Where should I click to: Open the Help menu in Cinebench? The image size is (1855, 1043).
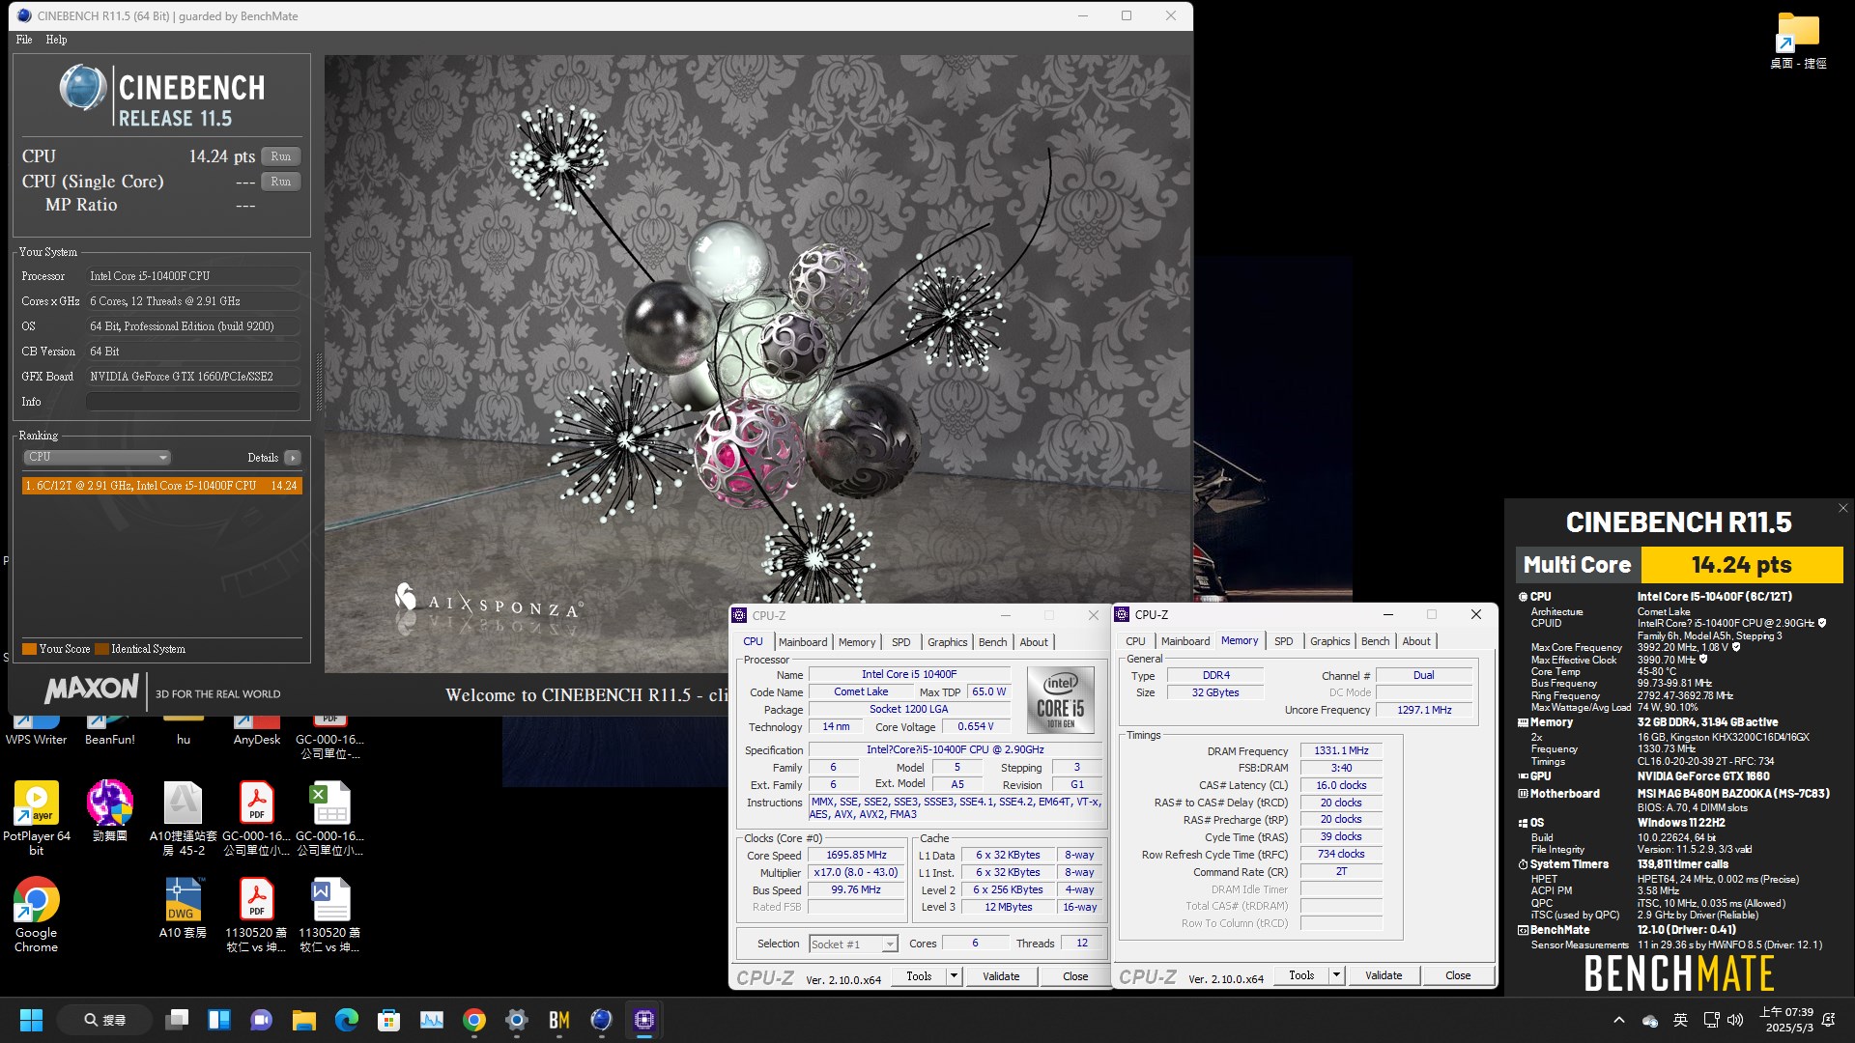56,40
